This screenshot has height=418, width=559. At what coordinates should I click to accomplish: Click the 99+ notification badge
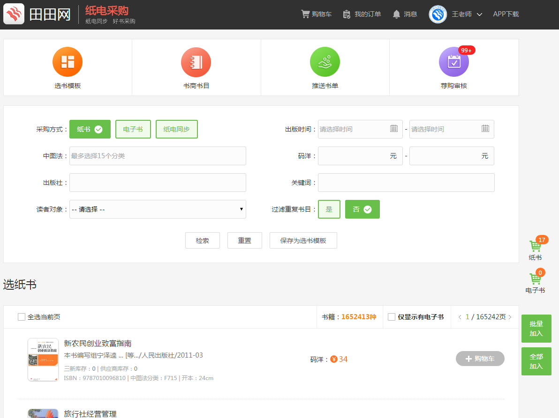point(466,50)
